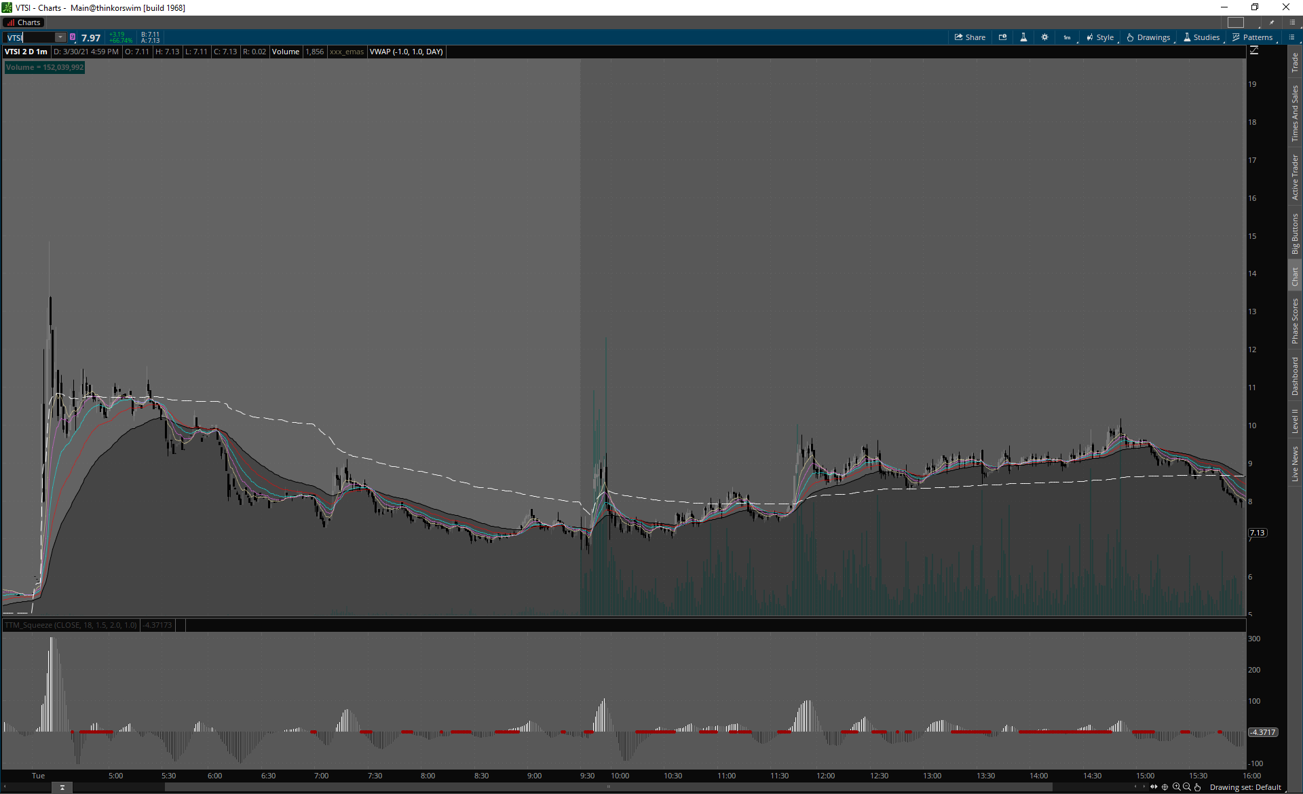
Task: Click the crosshair pan icon at bottom
Action: [1165, 787]
